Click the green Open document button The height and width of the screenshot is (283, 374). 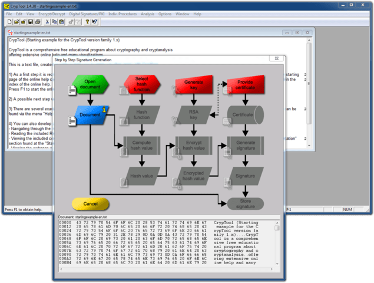[90, 84]
